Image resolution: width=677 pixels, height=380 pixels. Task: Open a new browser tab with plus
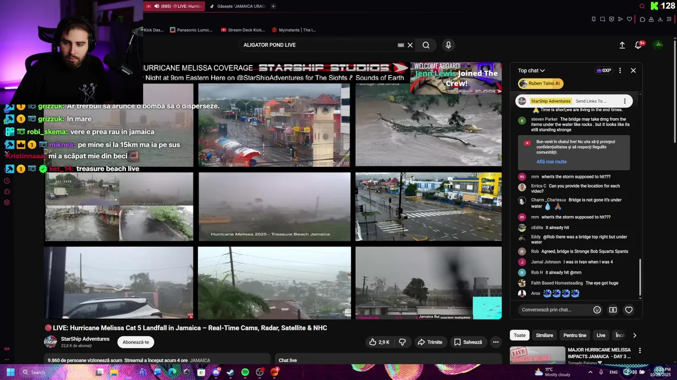273,6
